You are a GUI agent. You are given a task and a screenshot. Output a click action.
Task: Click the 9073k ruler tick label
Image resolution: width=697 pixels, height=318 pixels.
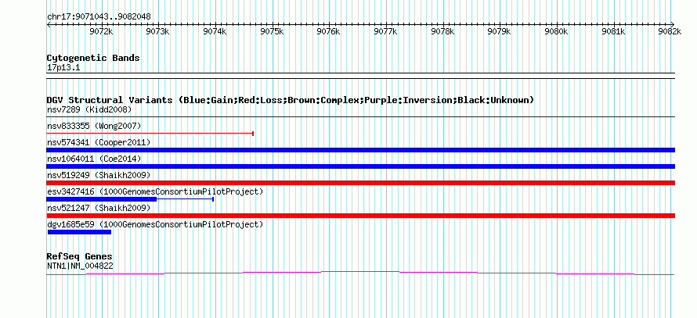pyautogui.click(x=158, y=31)
